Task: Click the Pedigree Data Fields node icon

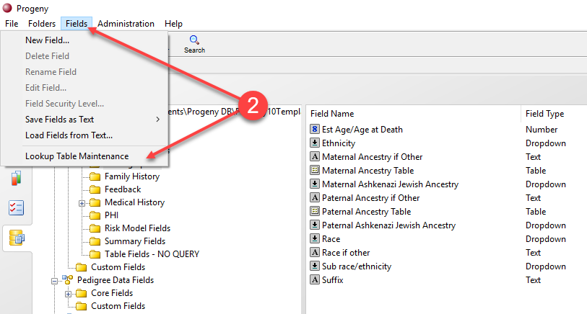Action: (x=68, y=279)
